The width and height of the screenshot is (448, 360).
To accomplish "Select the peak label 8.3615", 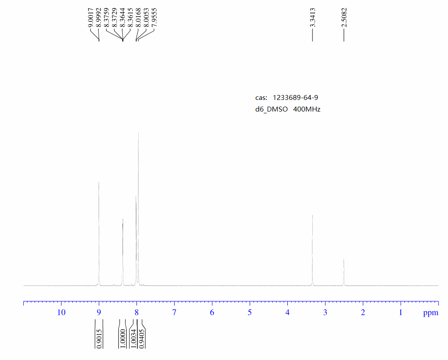I will (131, 18).
